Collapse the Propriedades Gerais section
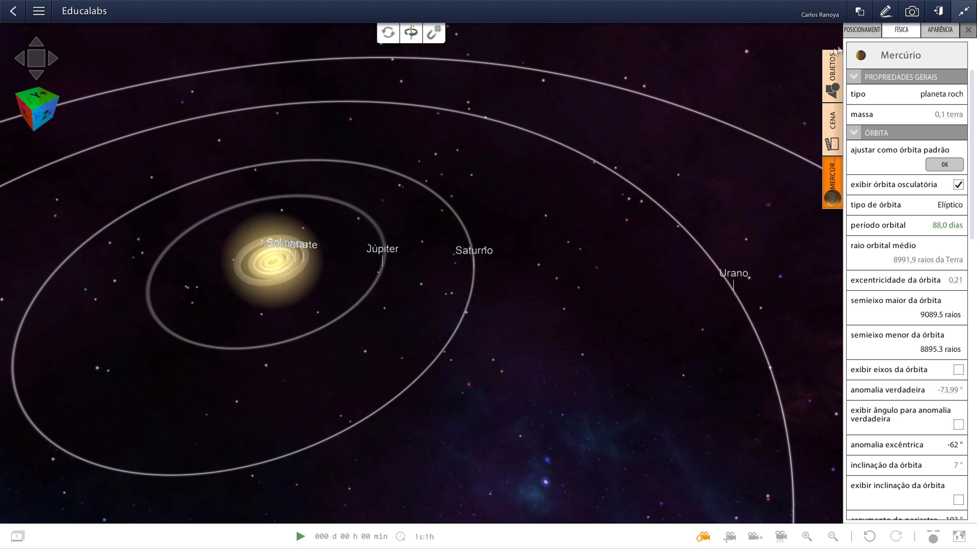The width and height of the screenshot is (977, 549). coord(854,77)
